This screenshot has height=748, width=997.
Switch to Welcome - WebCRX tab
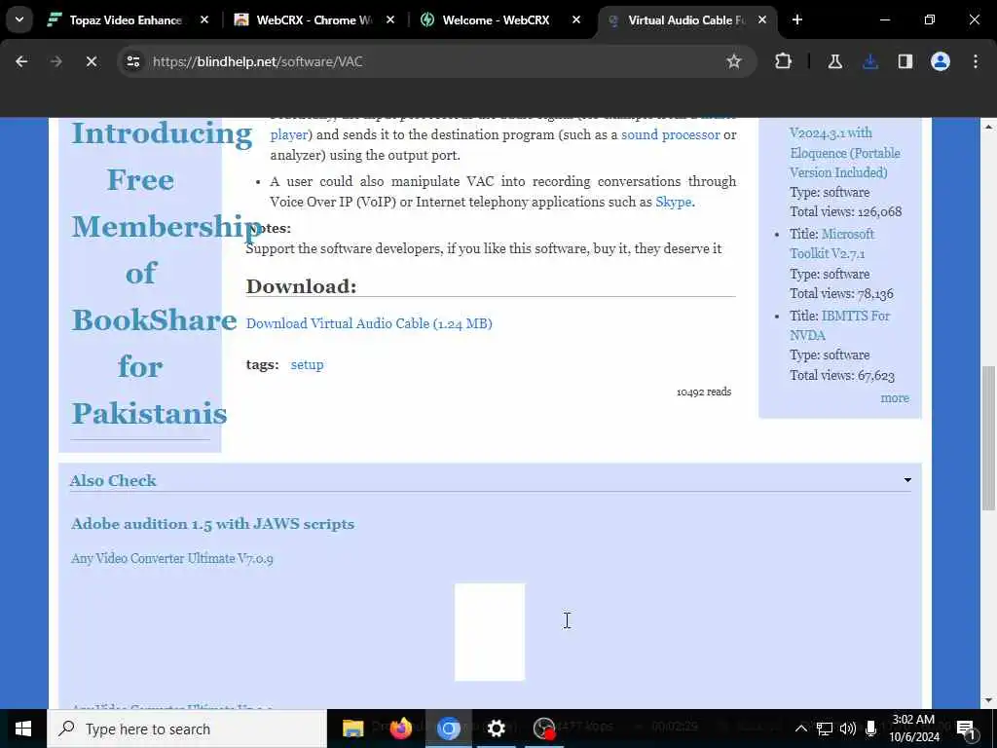[x=496, y=19]
